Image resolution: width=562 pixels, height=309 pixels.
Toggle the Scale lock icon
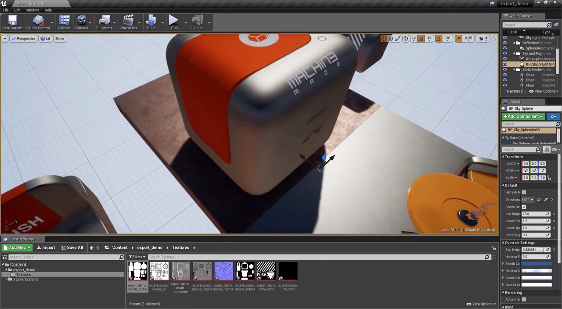pos(549,178)
